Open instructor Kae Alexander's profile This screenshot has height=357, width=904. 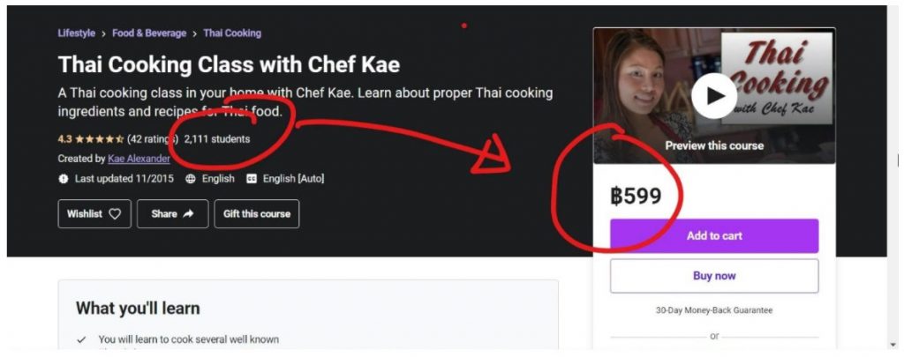[139, 159]
